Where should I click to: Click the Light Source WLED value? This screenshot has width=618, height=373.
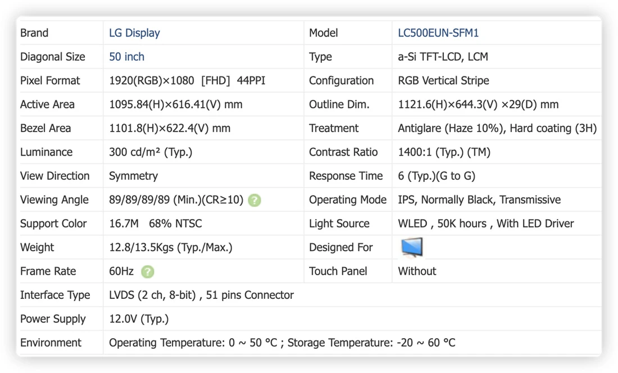pyautogui.click(x=486, y=224)
